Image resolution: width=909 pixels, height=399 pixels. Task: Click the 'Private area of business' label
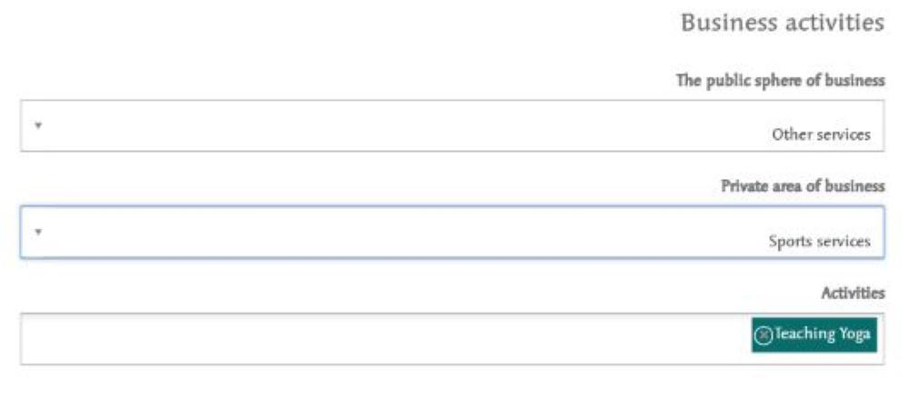click(x=803, y=186)
